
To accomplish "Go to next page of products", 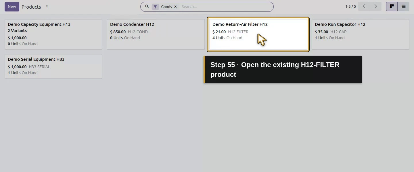I will 375,6.
